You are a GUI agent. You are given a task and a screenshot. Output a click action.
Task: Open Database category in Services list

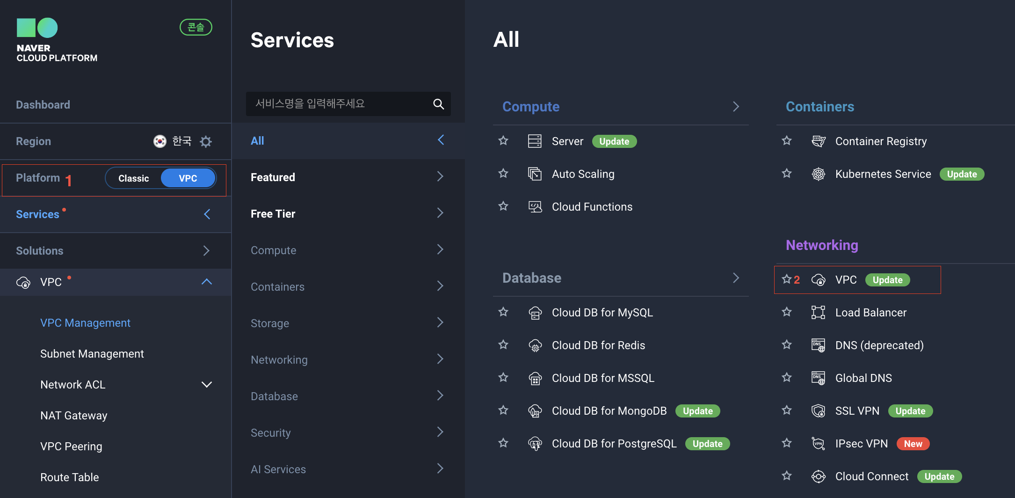(348, 396)
